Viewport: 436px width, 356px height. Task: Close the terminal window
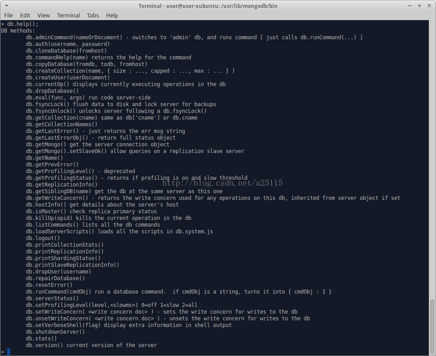[429, 6]
